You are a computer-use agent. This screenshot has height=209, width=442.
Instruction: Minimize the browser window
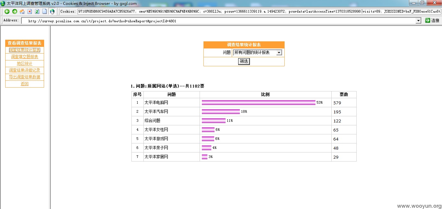pyautogui.click(x=413, y=3)
